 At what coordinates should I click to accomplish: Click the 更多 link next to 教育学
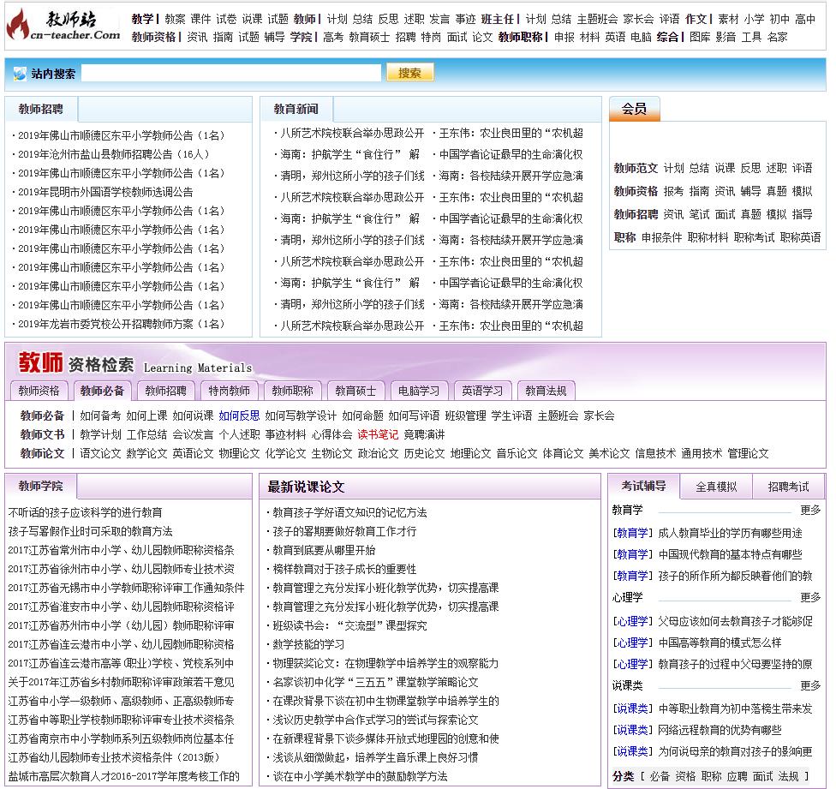point(810,508)
